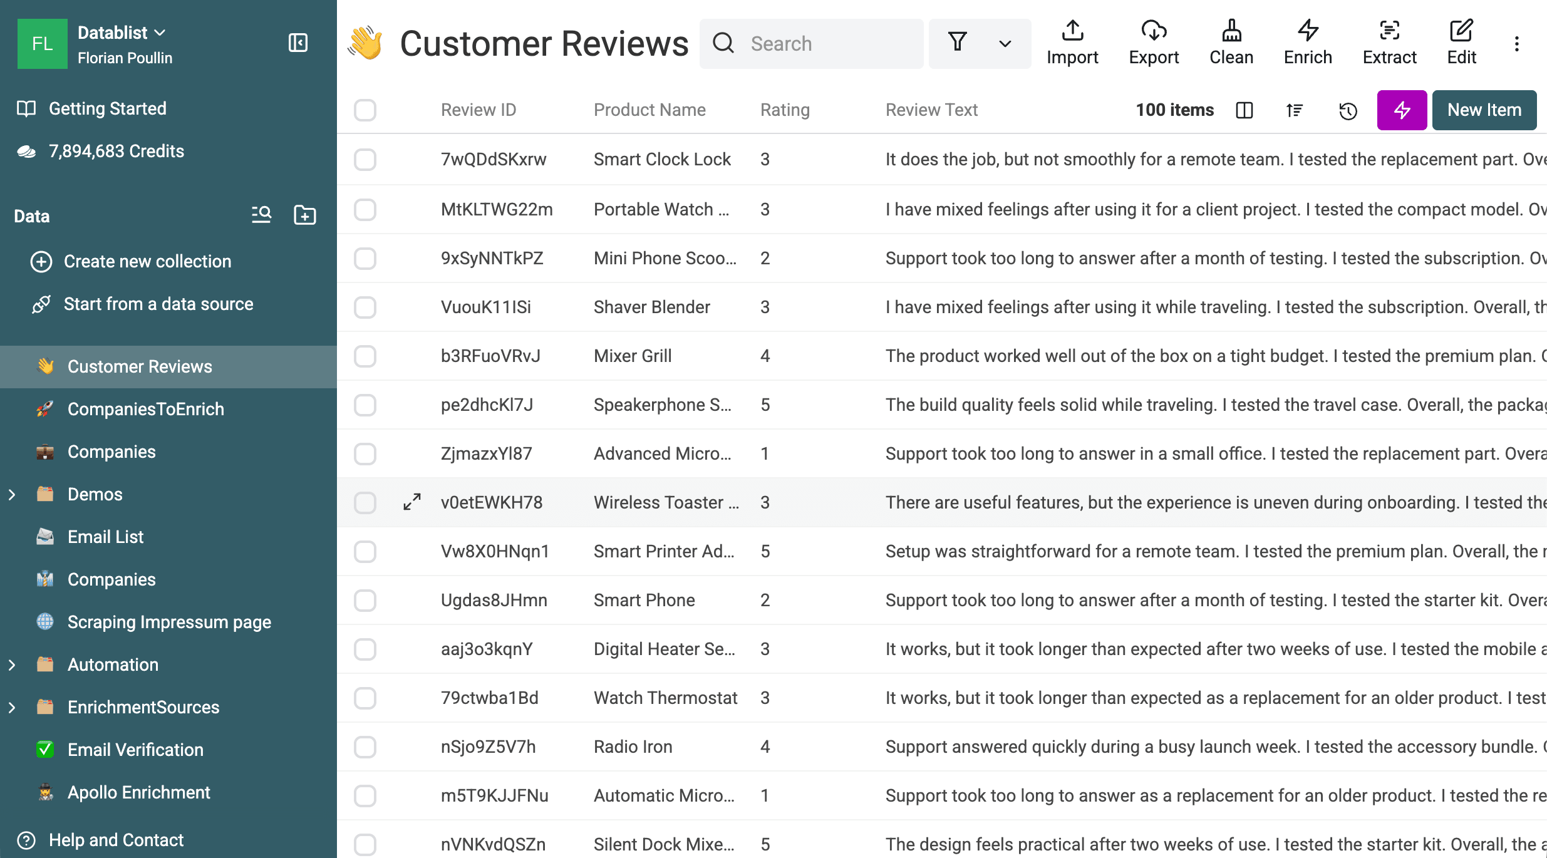Click the 100 items count label
The height and width of the screenshot is (858, 1547).
tap(1174, 110)
